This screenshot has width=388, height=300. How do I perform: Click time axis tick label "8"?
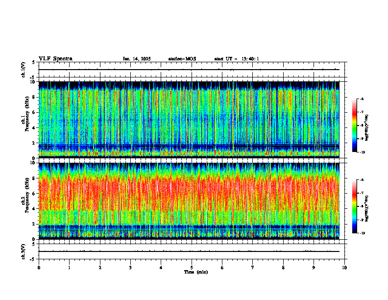(283, 268)
